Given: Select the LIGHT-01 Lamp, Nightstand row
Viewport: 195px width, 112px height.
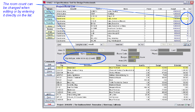Looking at the screenshot, I should (122, 75).
